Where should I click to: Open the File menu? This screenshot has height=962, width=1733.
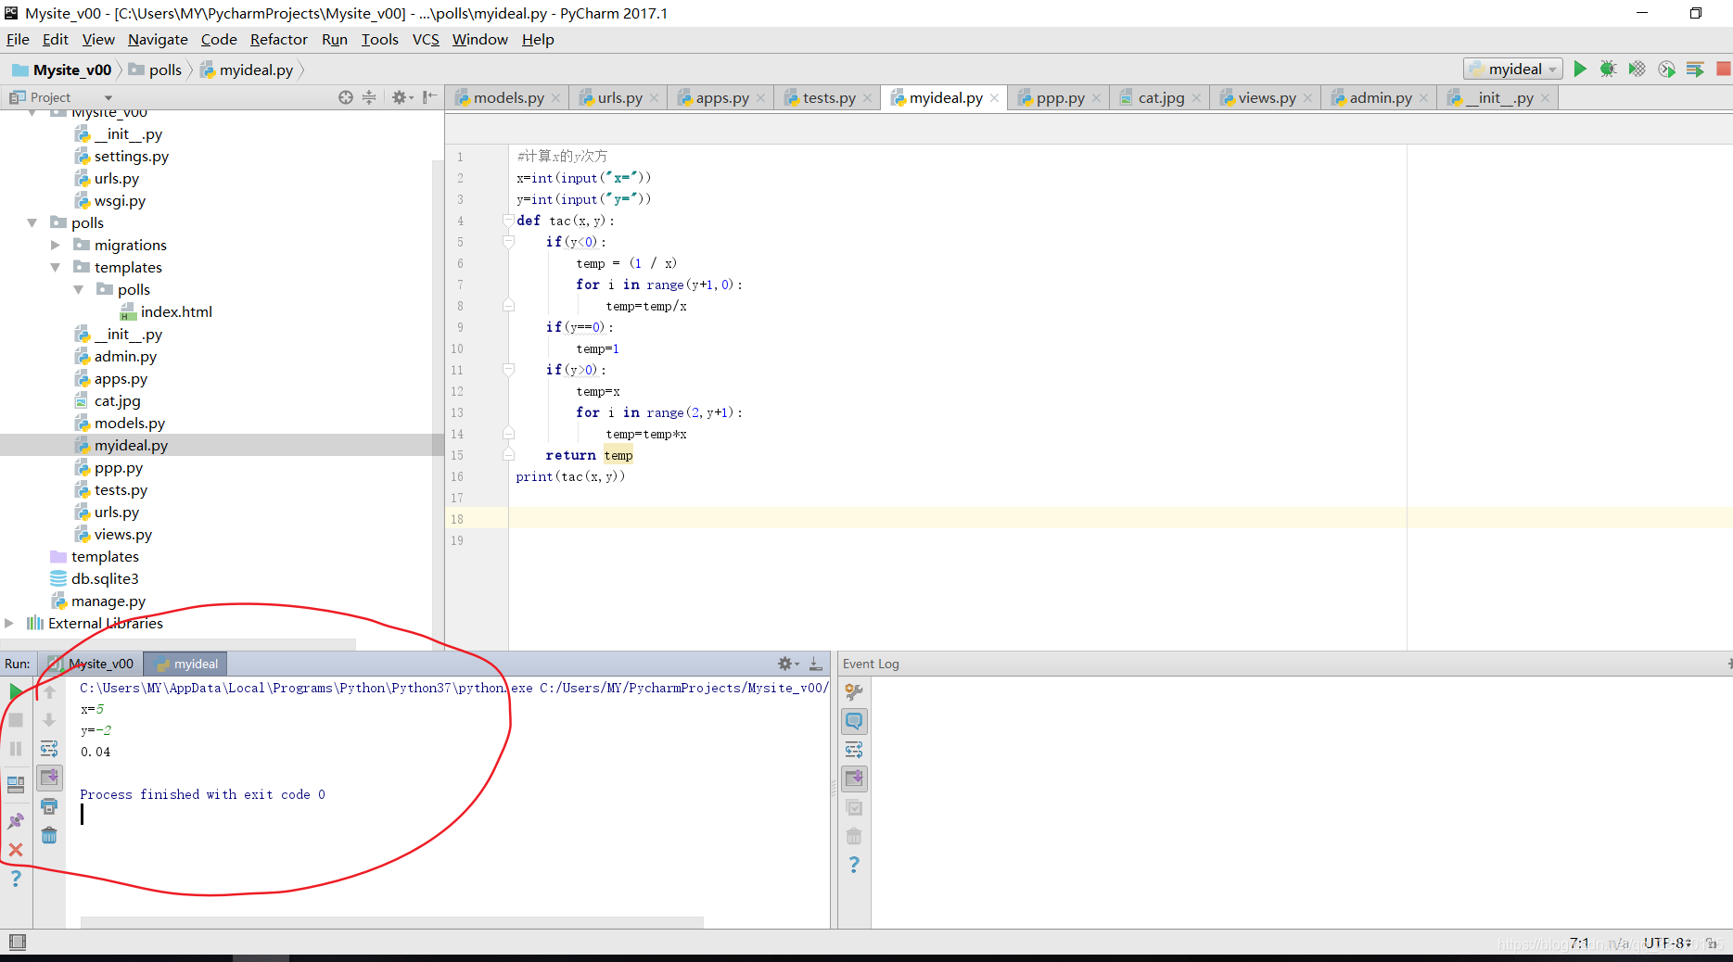(18, 39)
